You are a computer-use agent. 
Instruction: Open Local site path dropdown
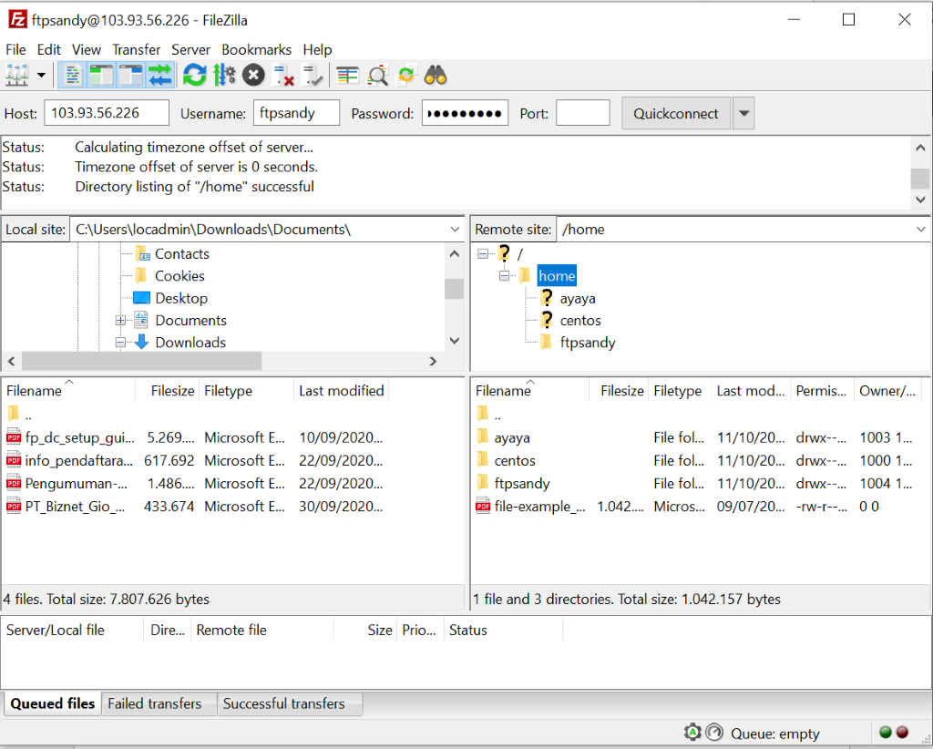tap(456, 230)
